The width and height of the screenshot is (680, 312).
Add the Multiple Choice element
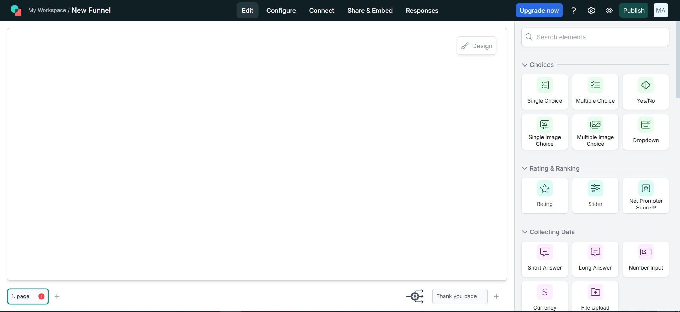point(595,92)
